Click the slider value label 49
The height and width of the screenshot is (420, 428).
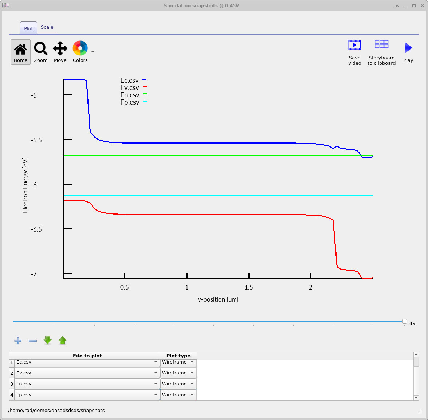412,323
